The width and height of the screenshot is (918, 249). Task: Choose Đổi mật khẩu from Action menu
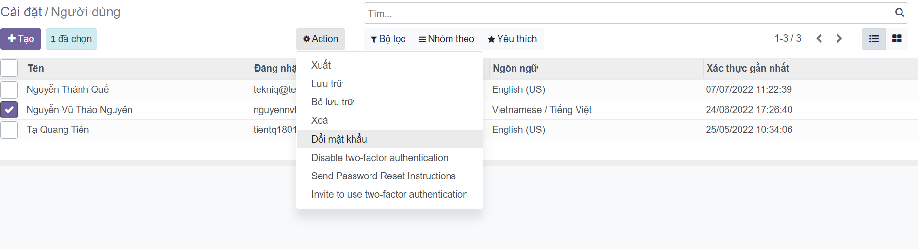click(339, 139)
